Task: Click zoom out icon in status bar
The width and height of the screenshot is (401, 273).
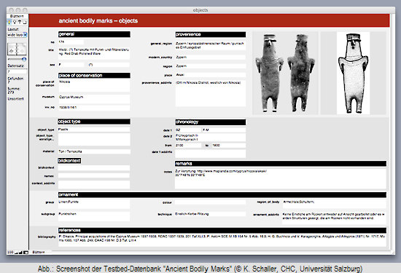Action: point(17,253)
